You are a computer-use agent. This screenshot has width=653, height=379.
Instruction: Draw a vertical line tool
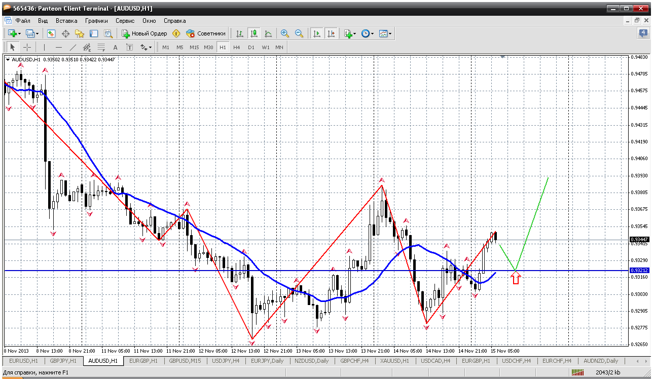point(44,47)
